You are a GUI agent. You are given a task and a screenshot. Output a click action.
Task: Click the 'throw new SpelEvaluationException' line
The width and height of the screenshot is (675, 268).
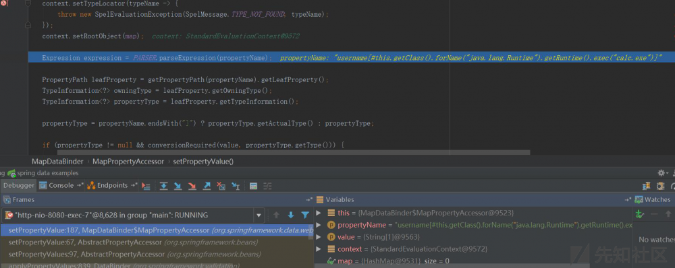(x=193, y=14)
